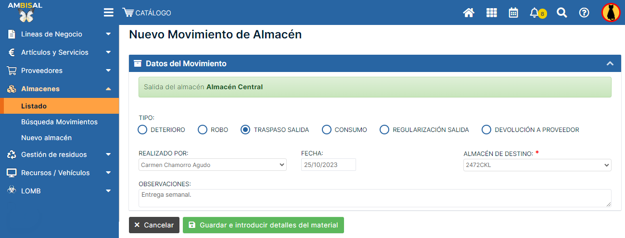625x238 pixels.
Task: Select the DETERIORO radio option
Action: [142, 130]
